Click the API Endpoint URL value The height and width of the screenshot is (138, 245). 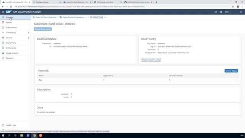tap(173, 53)
